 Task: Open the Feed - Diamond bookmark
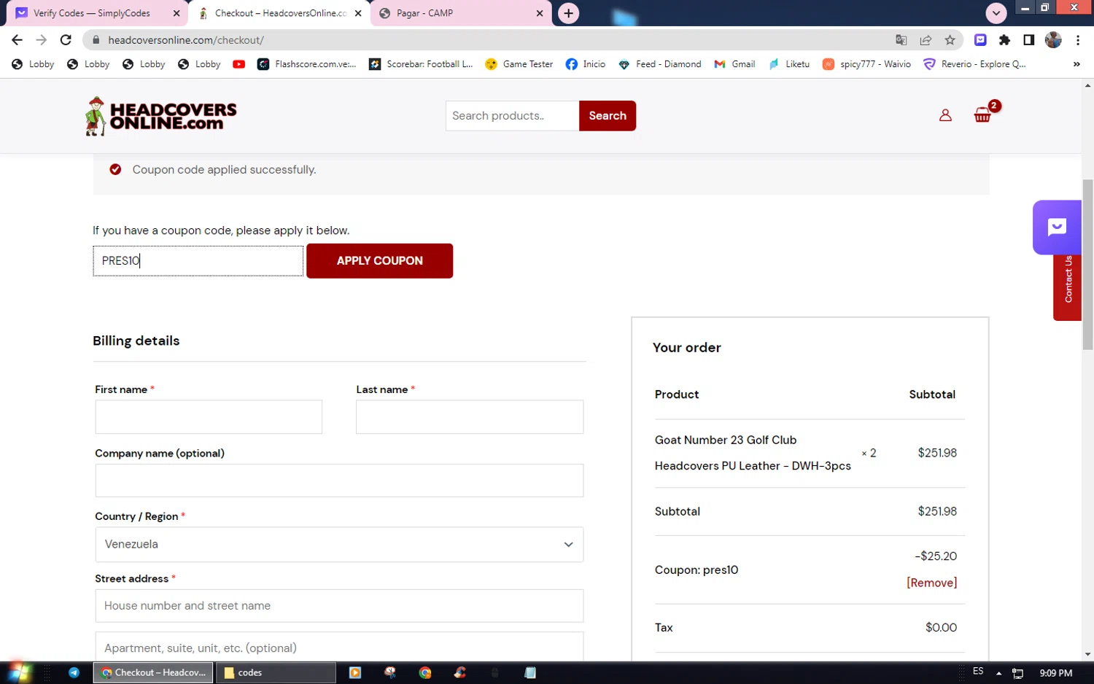click(659, 64)
